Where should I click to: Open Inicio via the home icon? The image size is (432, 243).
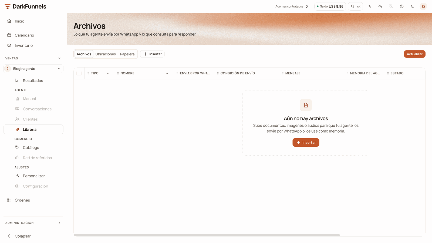[9, 21]
